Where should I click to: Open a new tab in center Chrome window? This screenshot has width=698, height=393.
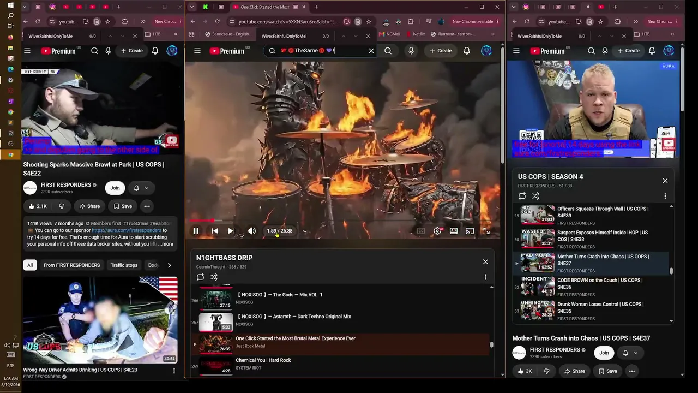[316, 7]
